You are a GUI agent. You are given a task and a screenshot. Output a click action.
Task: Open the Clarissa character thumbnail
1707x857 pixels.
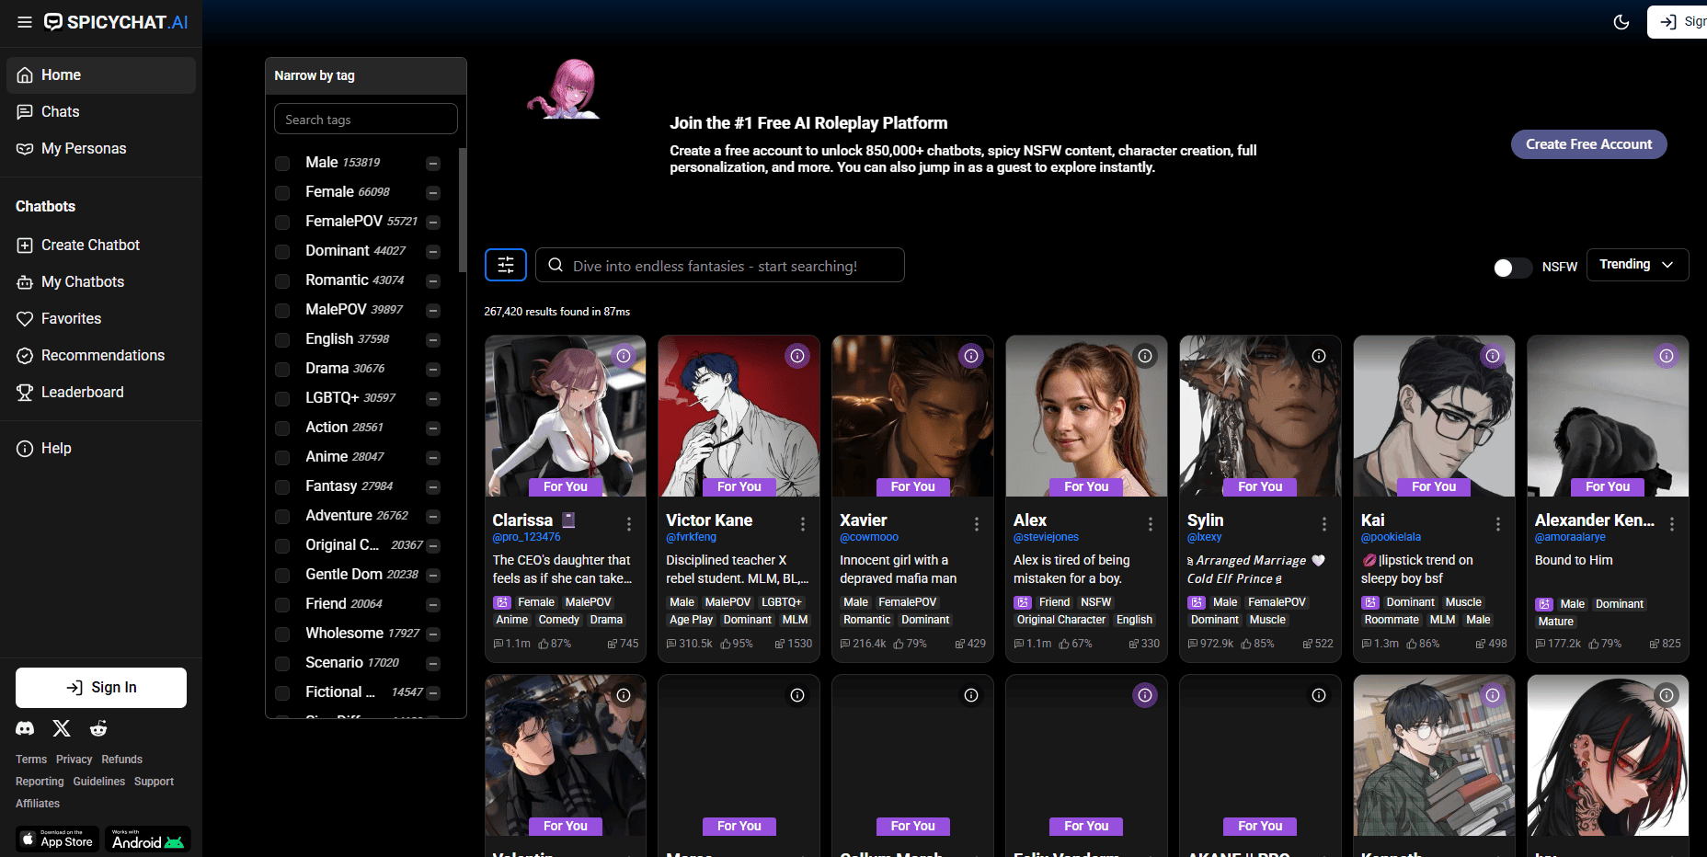point(566,416)
